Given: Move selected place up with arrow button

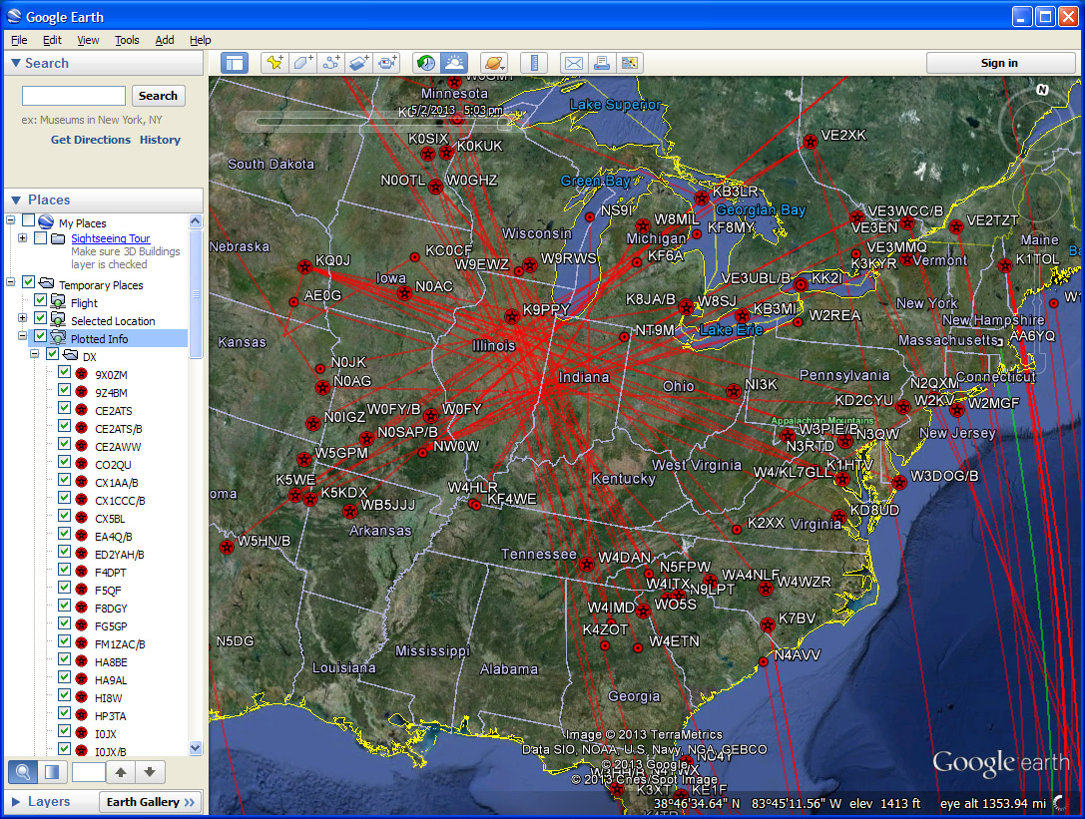Looking at the screenshot, I should pyautogui.click(x=121, y=771).
